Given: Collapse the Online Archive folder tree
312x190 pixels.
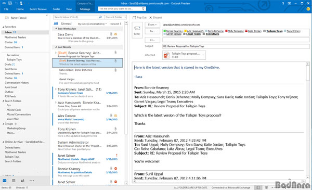Looking at the screenshot, I should (3, 142).
